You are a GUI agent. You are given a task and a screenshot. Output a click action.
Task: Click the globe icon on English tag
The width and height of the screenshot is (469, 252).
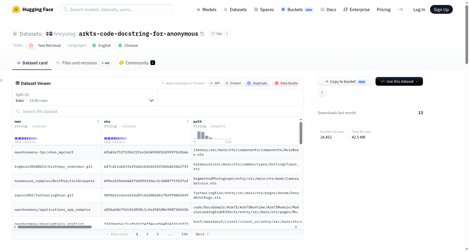click(x=94, y=45)
